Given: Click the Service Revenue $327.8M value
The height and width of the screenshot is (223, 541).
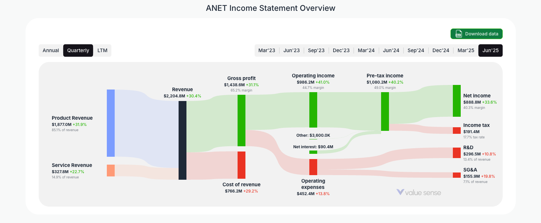Looking at the screenshot, I should click(x=60, y=172).
